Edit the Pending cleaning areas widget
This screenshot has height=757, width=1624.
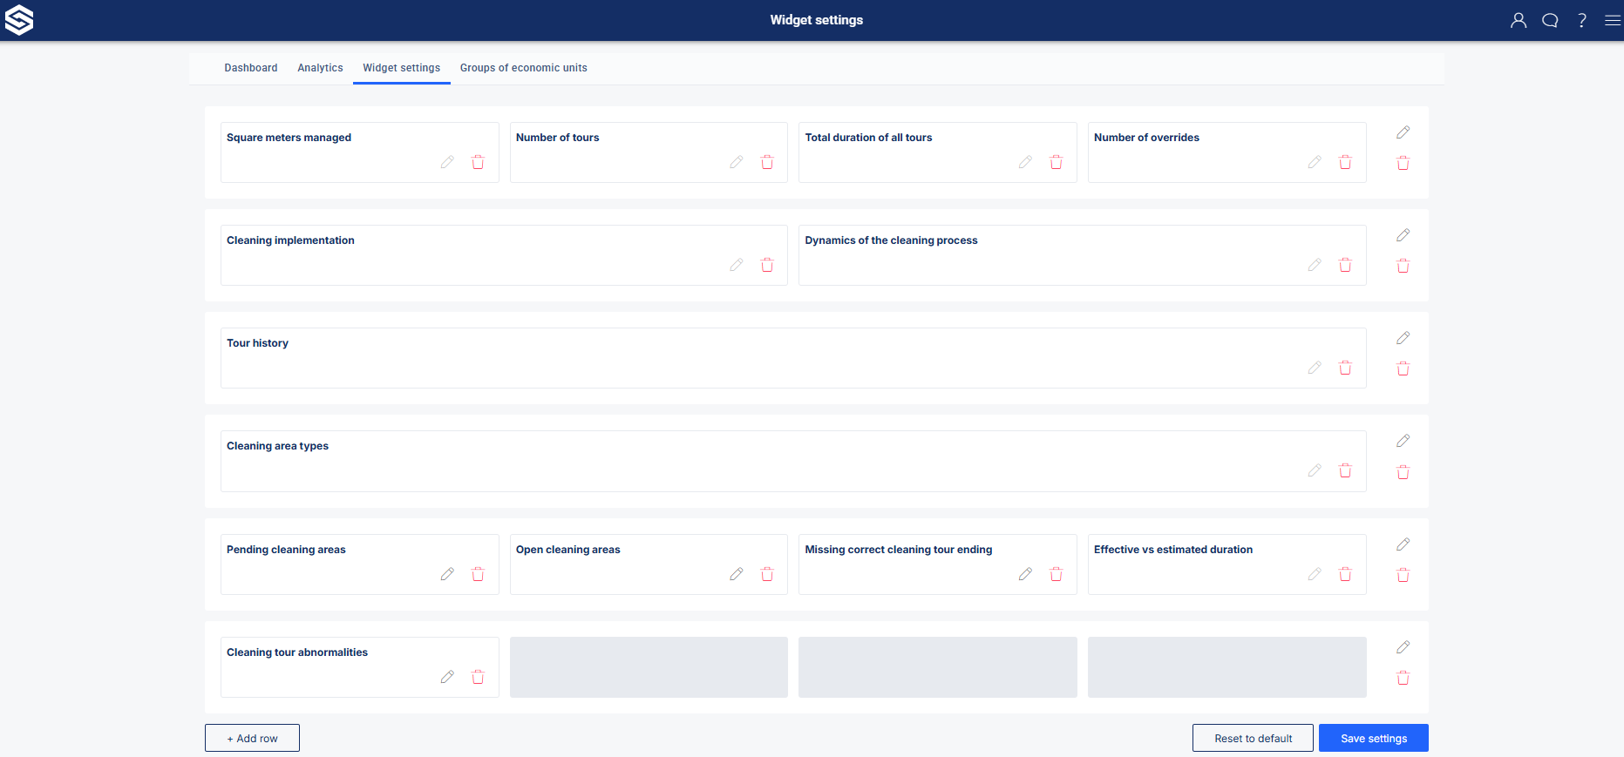click(447, 574)
